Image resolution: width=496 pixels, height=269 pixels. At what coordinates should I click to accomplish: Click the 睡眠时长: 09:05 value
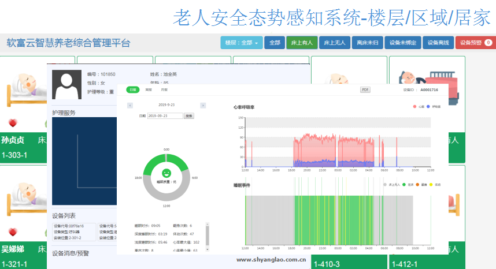click(x=147, y=226)
